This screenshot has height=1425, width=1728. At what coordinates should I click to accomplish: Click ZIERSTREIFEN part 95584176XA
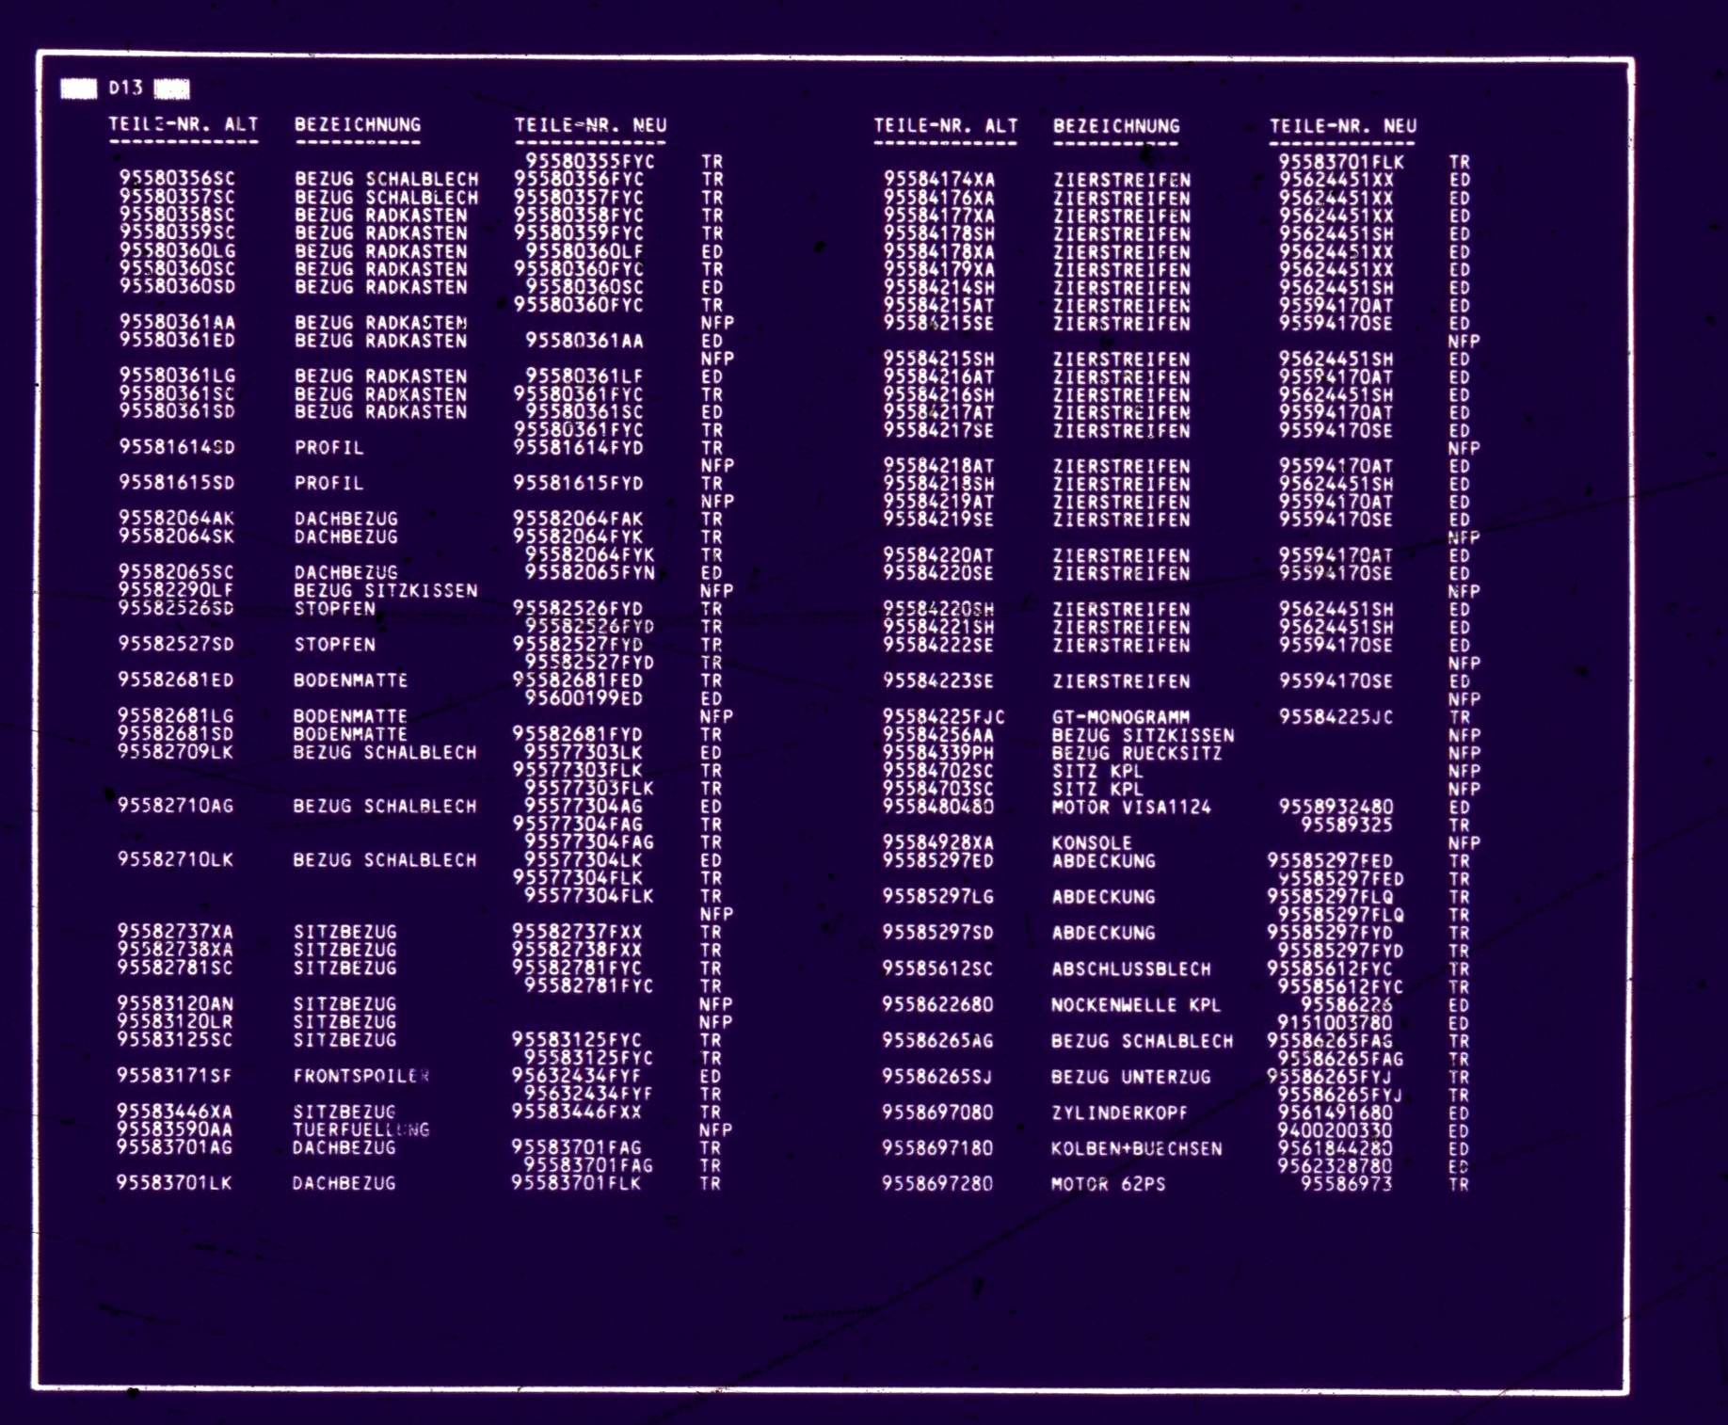(x=938, y=198)
